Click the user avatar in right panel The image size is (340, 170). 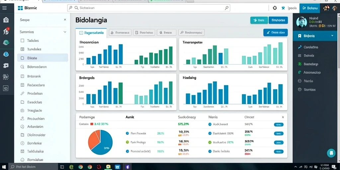click(x=301, y=22)
